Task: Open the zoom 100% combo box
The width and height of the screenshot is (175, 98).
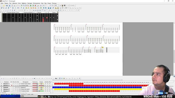Action: (x=57, y=5)
